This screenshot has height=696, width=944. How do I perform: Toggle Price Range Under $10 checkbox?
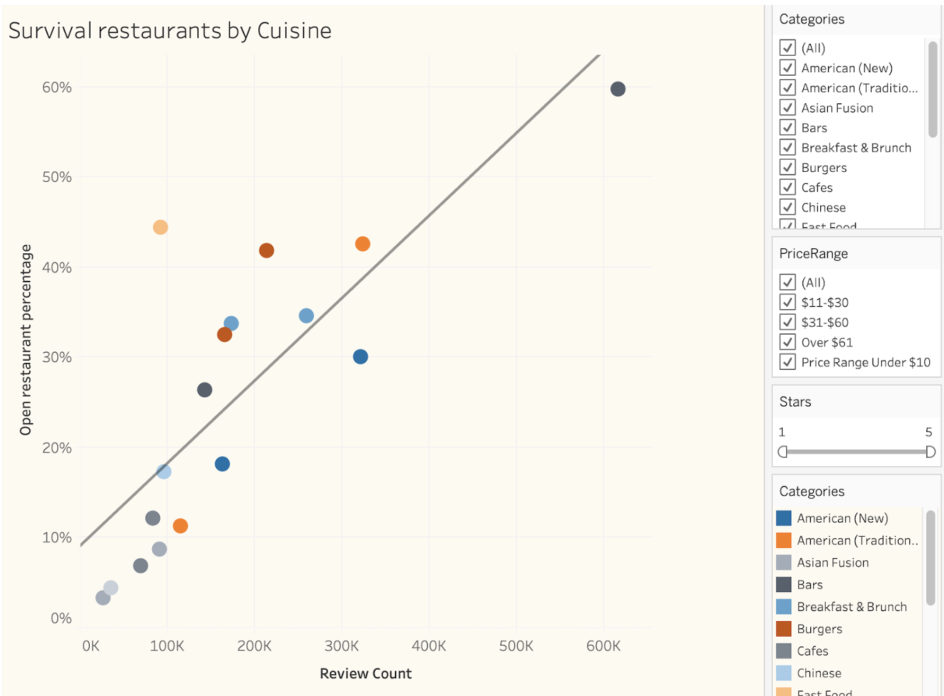(787, 361)
